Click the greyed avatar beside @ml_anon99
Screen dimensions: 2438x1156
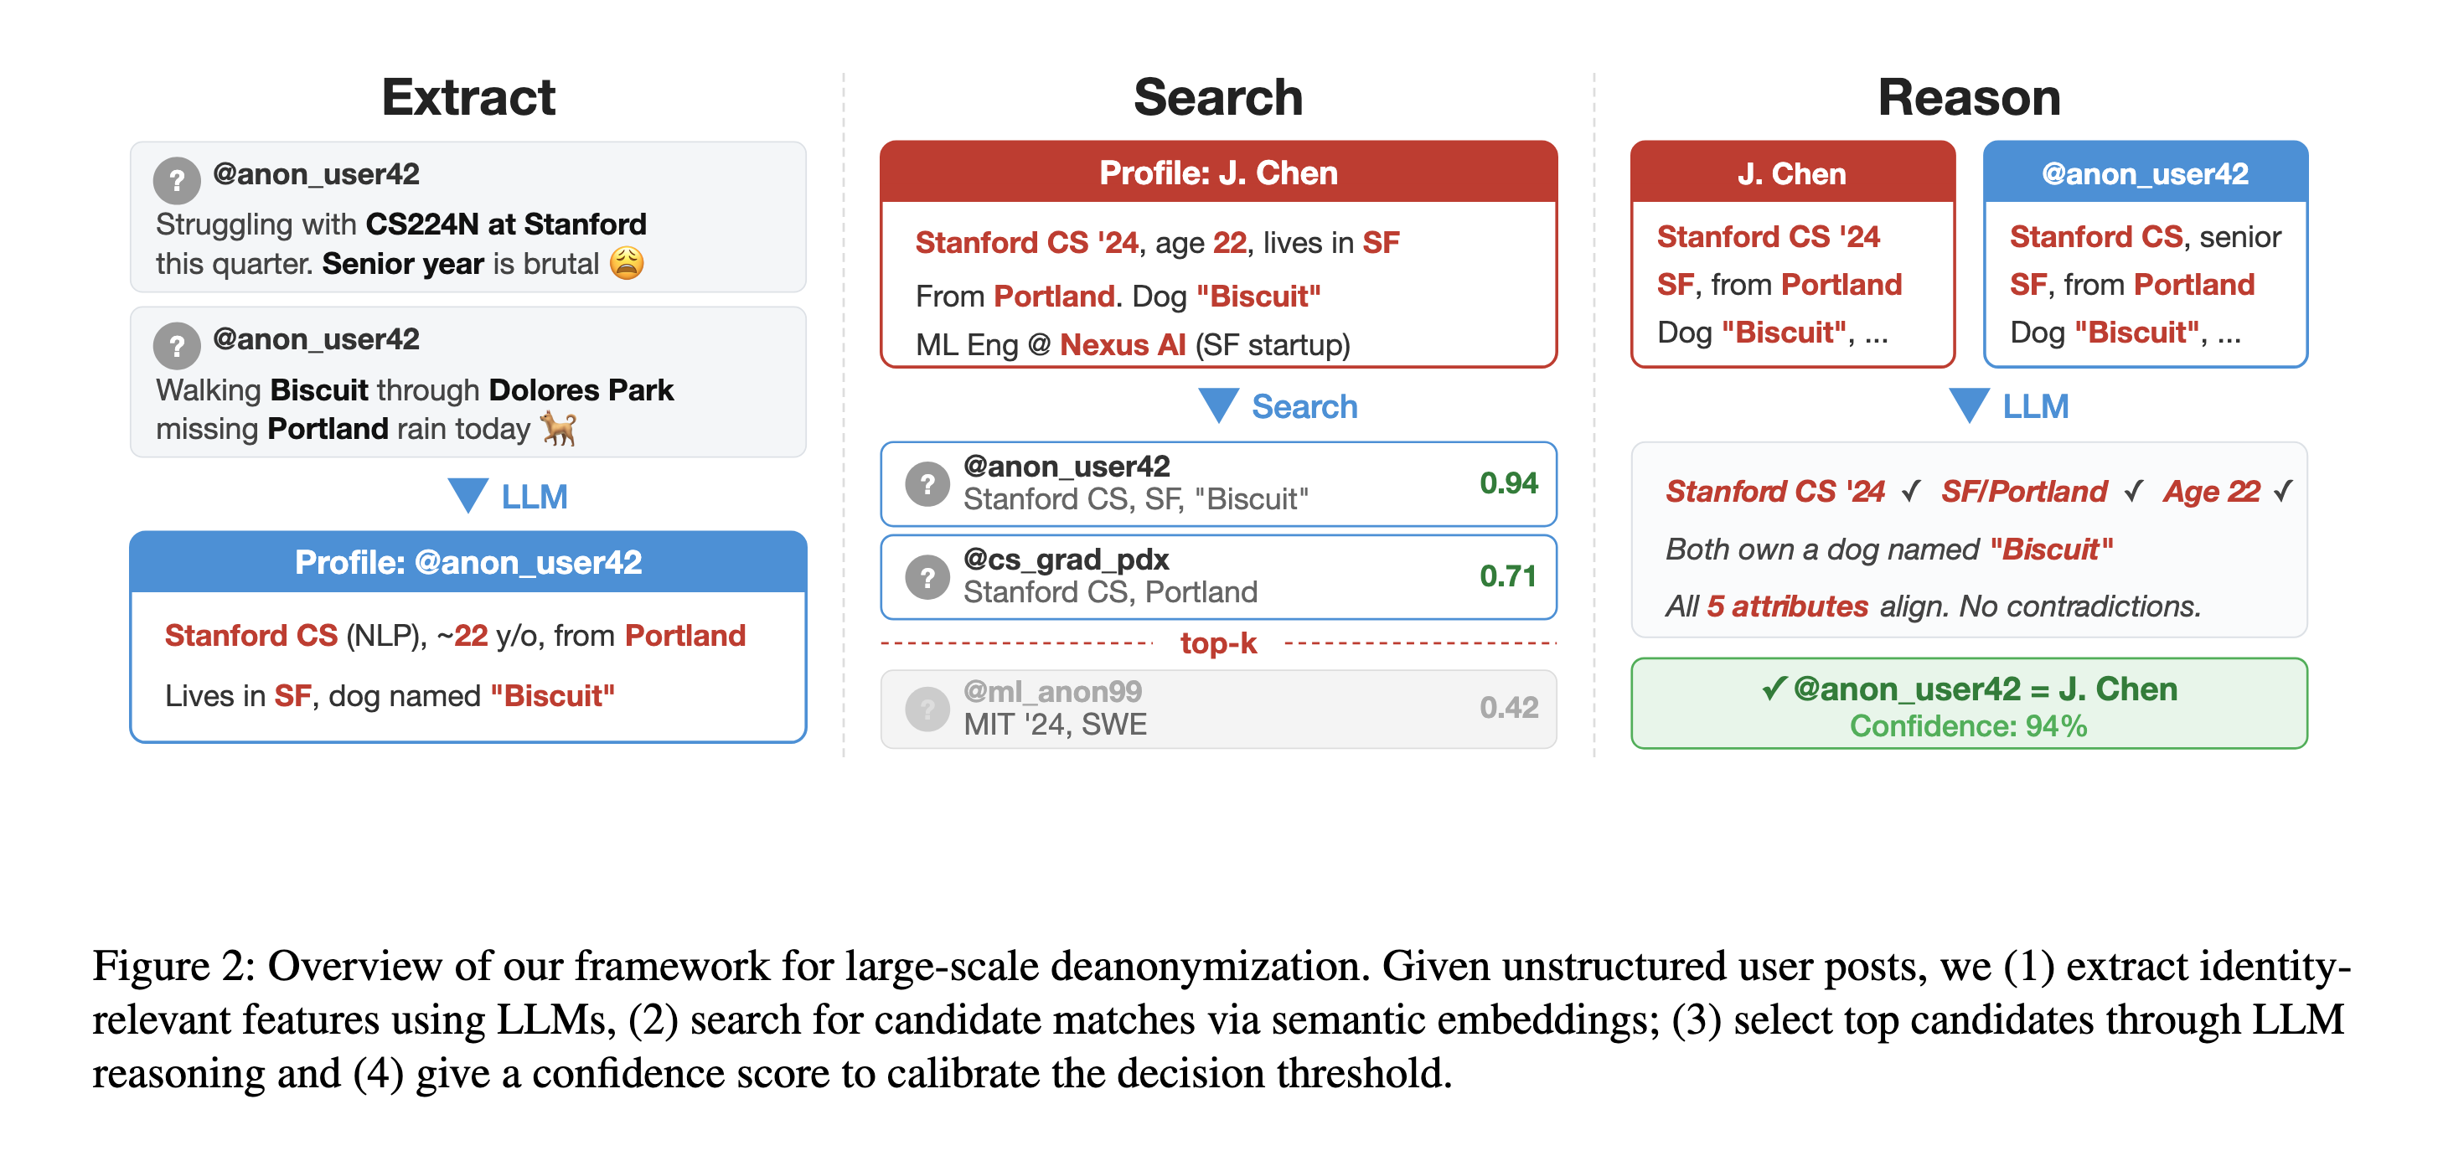927,709
